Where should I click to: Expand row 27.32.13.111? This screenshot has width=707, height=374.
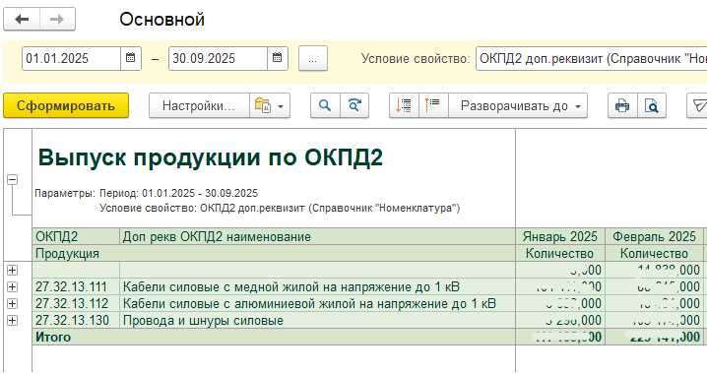(x=12, y=287)
